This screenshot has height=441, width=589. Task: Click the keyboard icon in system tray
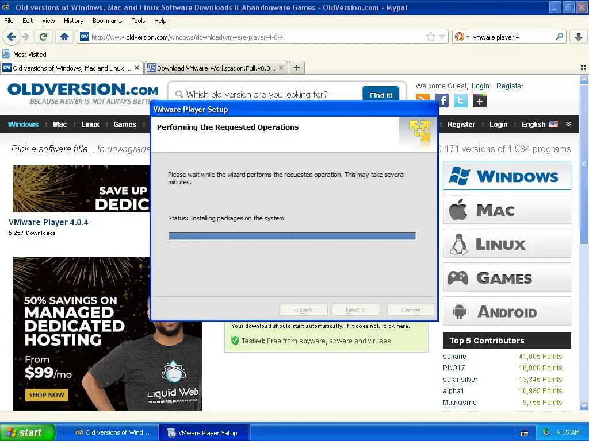(x=525, y=433)
